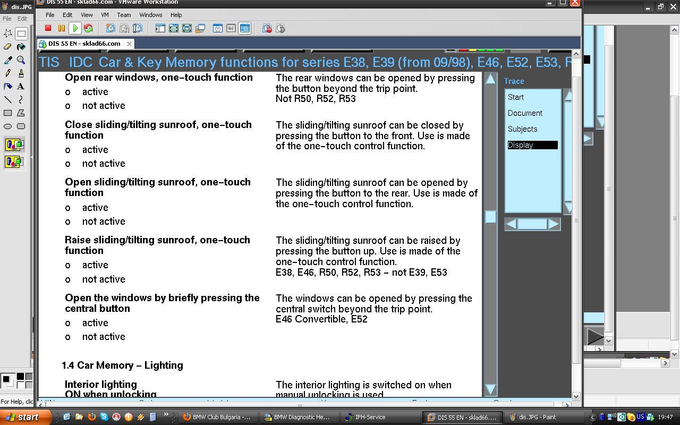The image size is (680, 425).
Task: Revert to snapshot via the second clock icon
Action: (x=124, y=28)
